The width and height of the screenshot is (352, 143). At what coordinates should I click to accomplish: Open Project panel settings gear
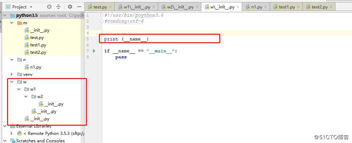point(70,7)
